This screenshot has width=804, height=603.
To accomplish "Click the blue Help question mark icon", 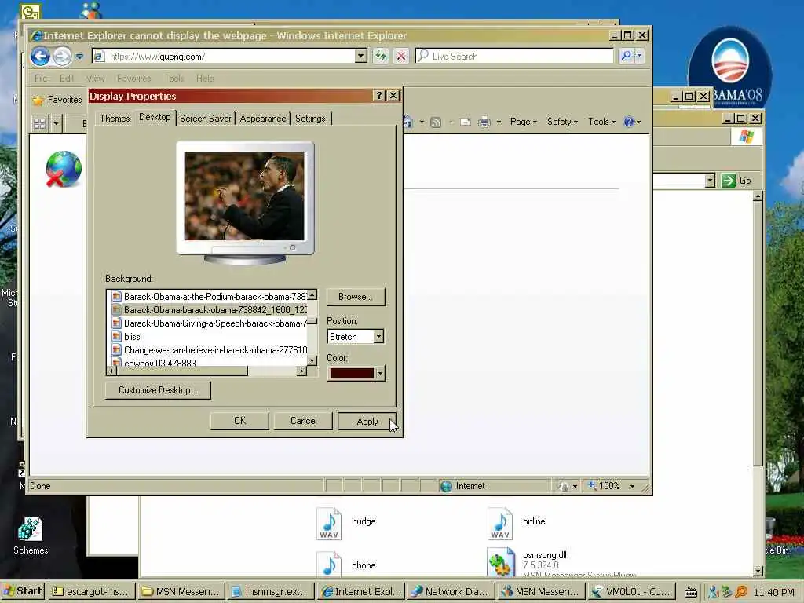I will coord(628,122).
